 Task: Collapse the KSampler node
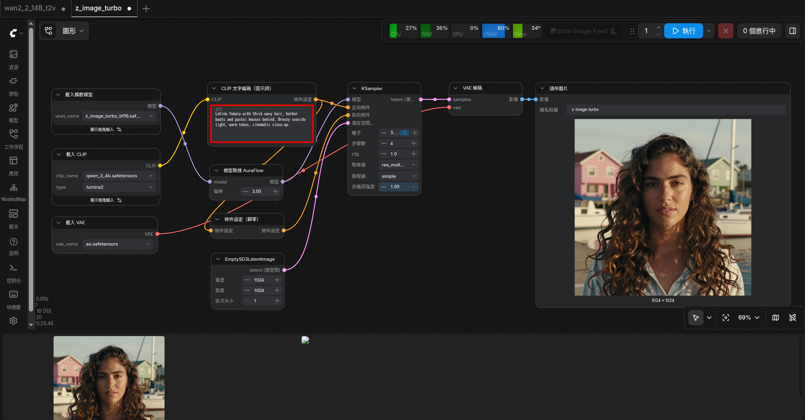(355, 89)
